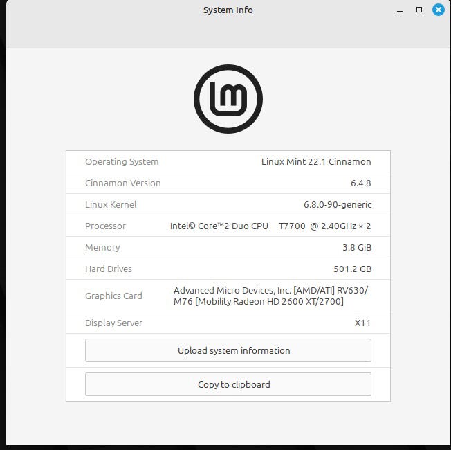Click the System Info title text
The width and height of the screenshot is (451, 450).
tap(228, 10)
